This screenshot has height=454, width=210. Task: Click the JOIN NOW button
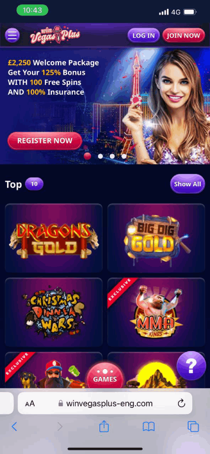pos(184,35)
